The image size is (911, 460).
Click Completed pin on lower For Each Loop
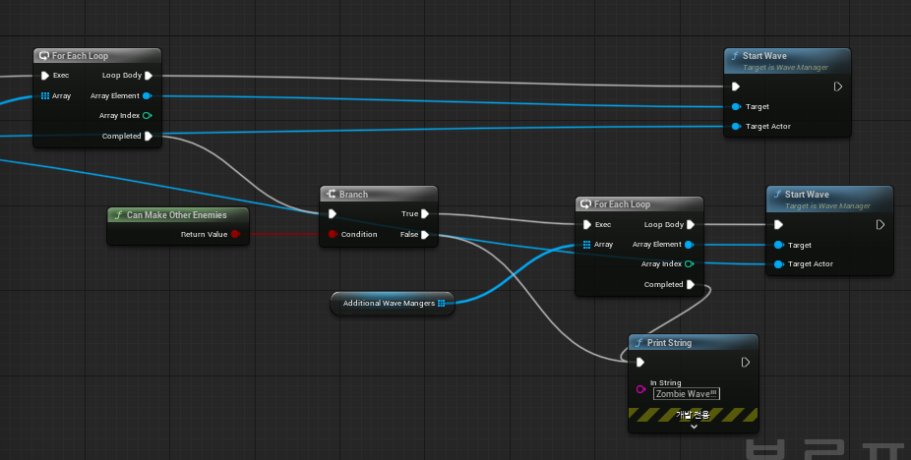tap(691, 285)
